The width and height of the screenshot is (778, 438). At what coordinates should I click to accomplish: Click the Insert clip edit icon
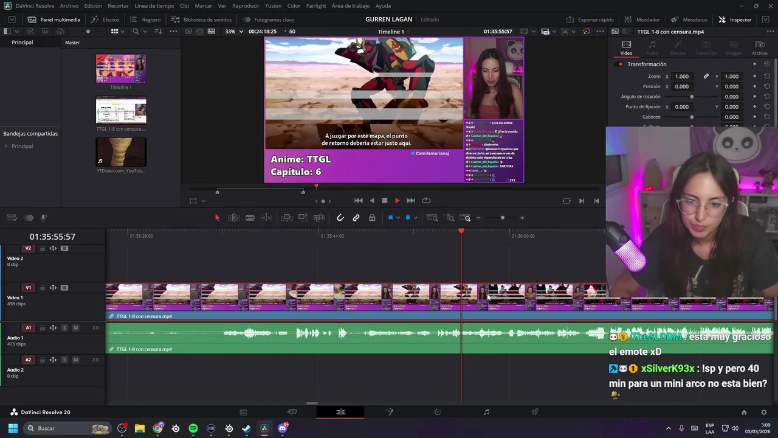tap(287, 218)
